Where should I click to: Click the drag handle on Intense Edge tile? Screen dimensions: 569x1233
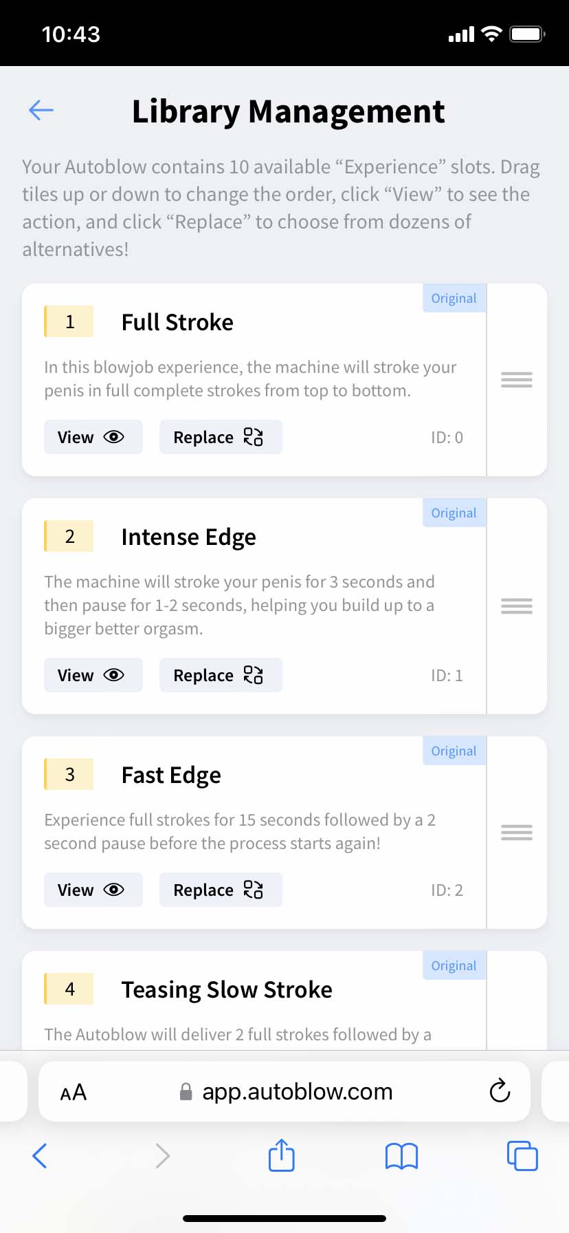coord(517,606)
